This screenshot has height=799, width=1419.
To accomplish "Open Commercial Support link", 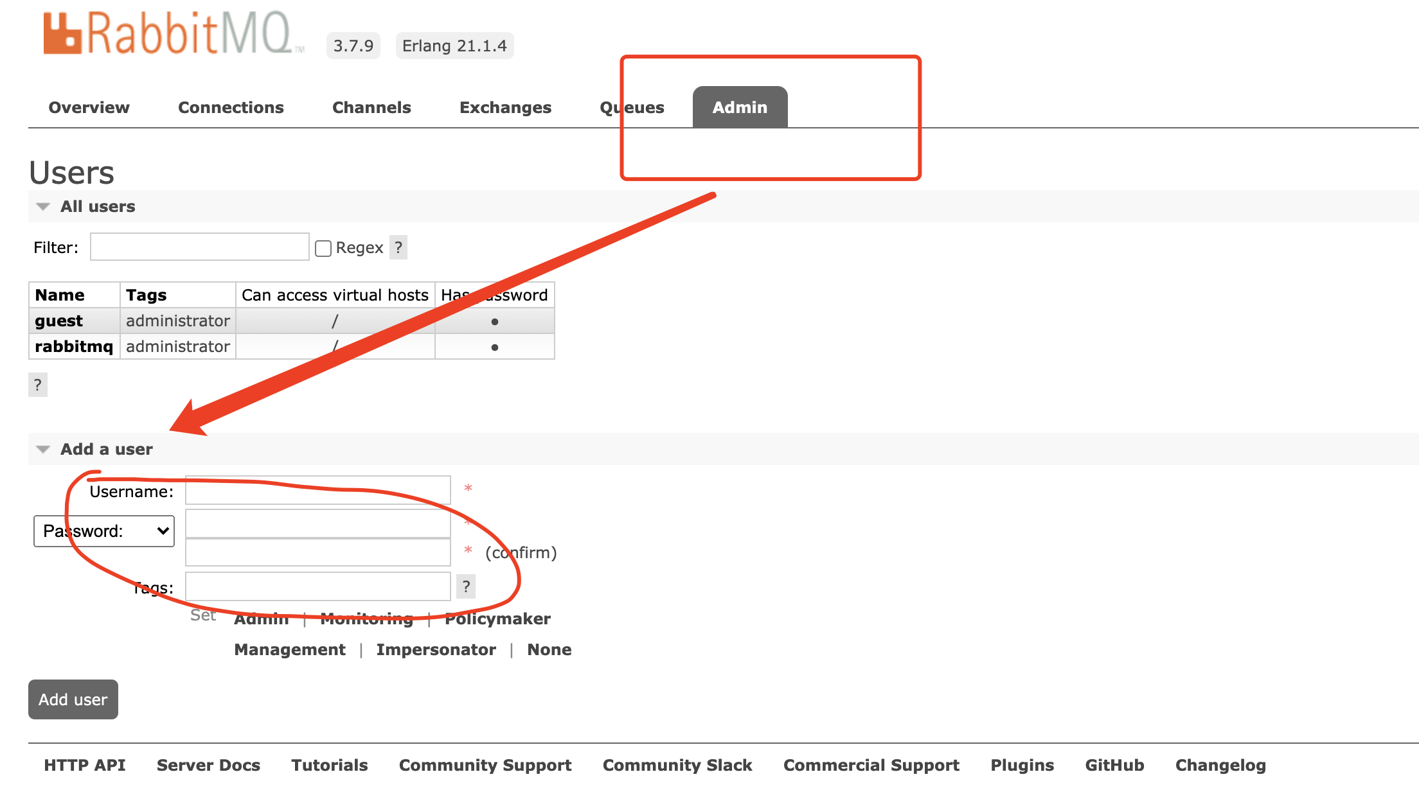I will (x=871, y=765).
